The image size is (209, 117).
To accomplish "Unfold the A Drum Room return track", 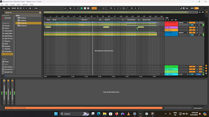I will point(166,67).
